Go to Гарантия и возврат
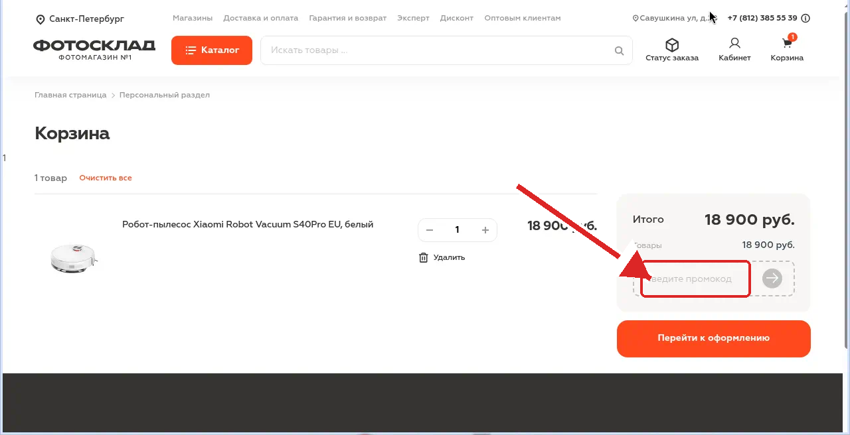This screenshot has width=850, height=435. coord(348,18)
